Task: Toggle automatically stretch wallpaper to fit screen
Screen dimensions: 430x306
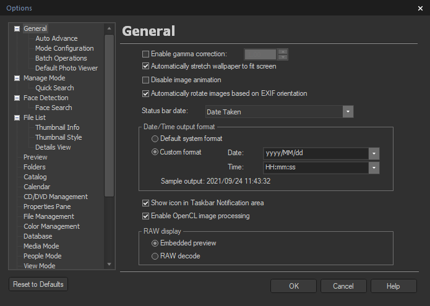Action: coord(145,66)
